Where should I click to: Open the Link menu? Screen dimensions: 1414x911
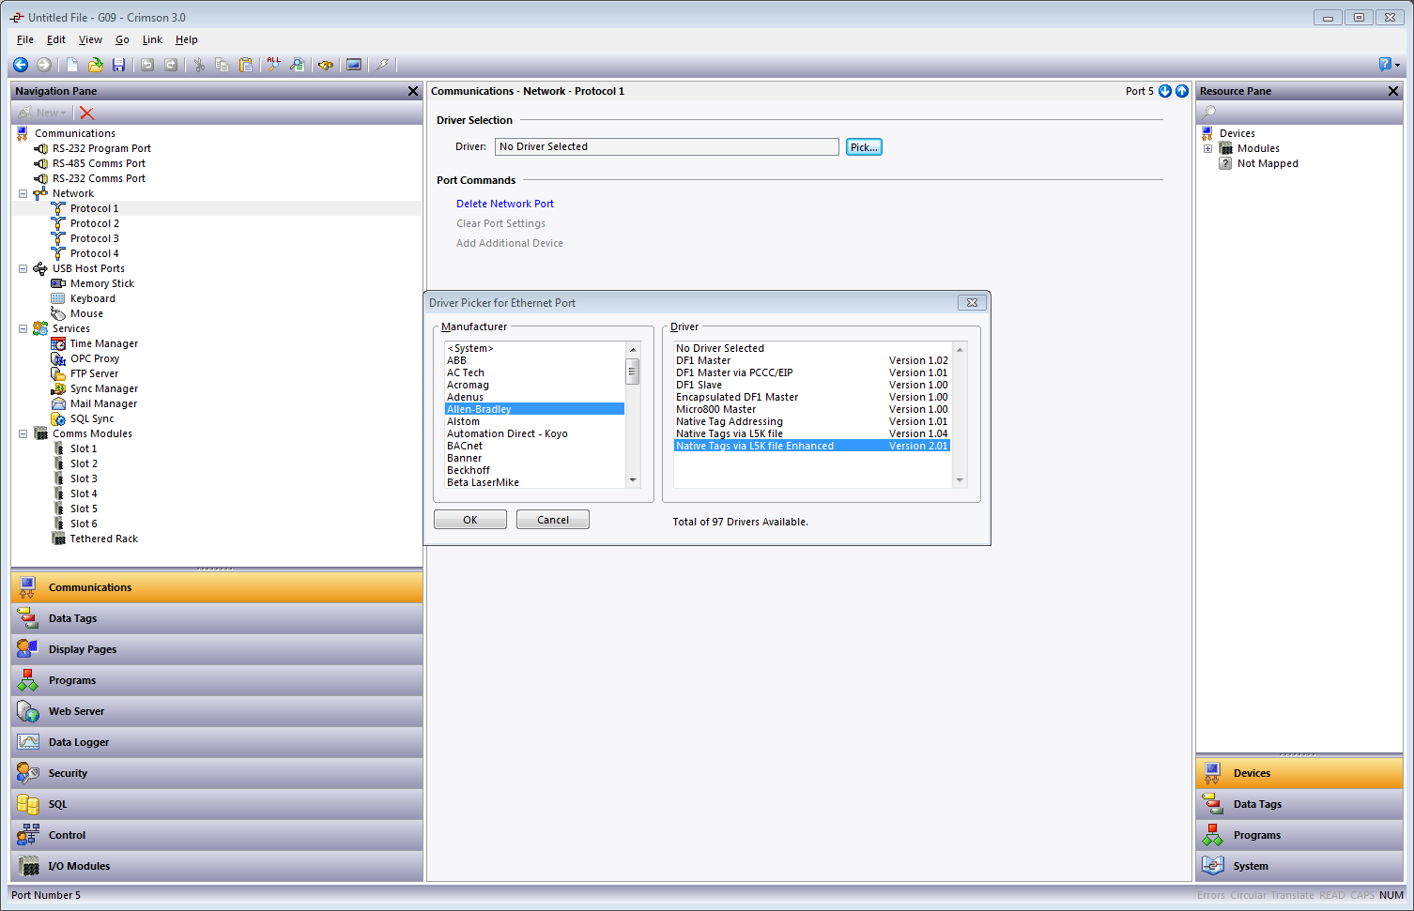coord(152,39)
